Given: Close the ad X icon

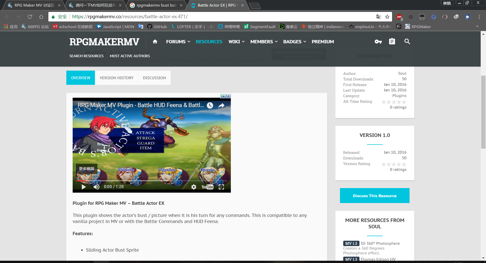Looking at the screenshot, I should (x=229, y=96).
